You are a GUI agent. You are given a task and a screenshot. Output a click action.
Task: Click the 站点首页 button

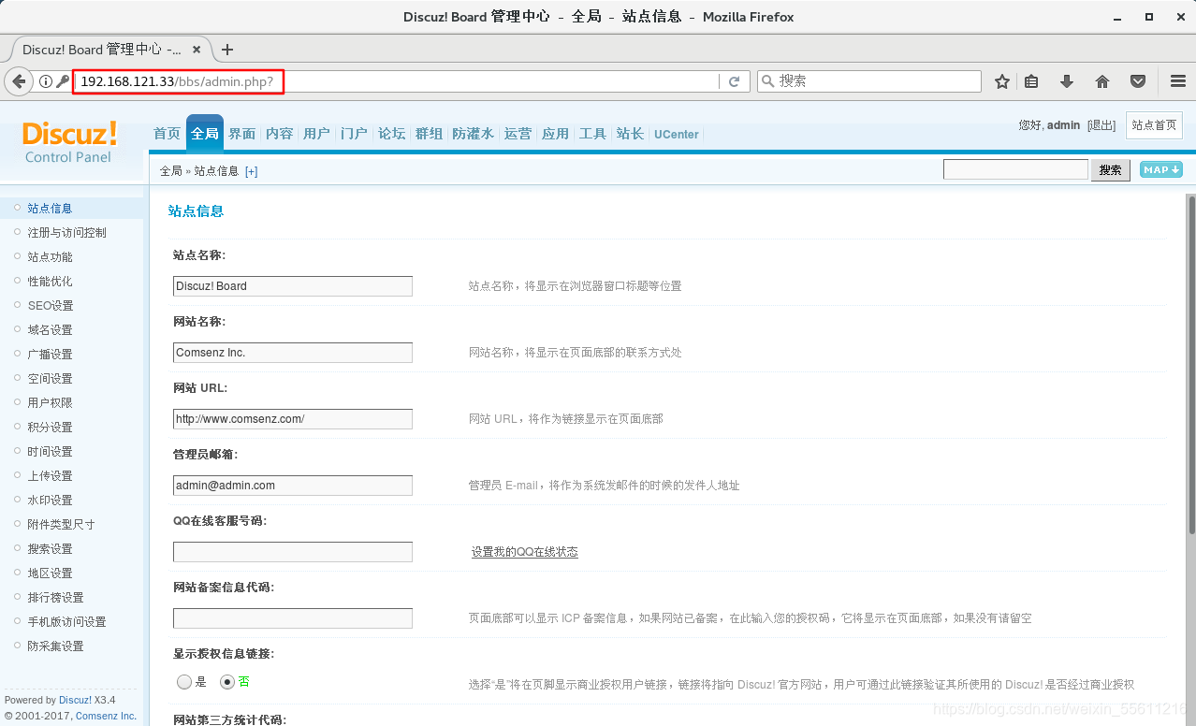click(1154, 125)
